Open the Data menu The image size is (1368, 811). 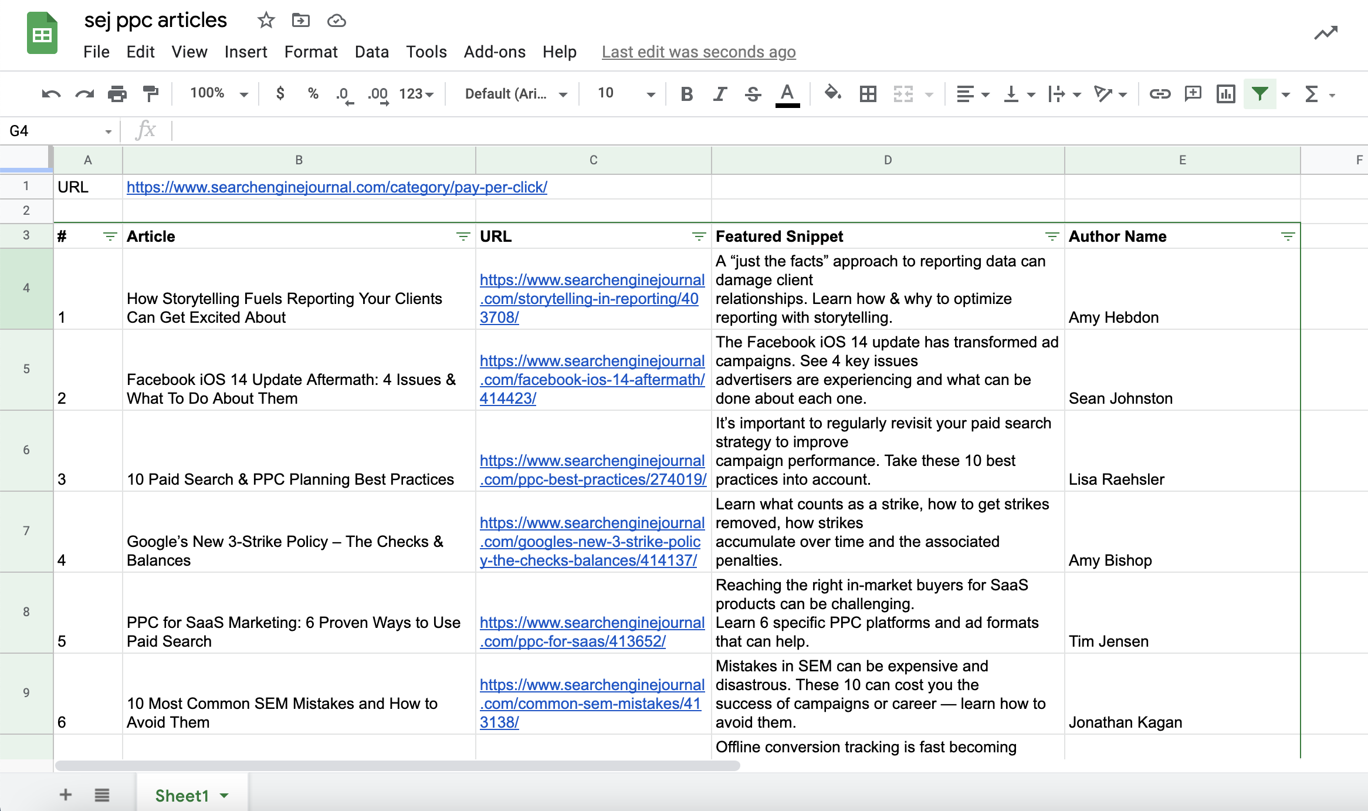tap(372, 52)
